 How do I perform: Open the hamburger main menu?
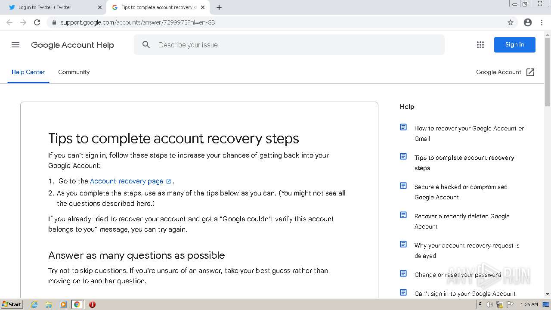pos(15,45)
